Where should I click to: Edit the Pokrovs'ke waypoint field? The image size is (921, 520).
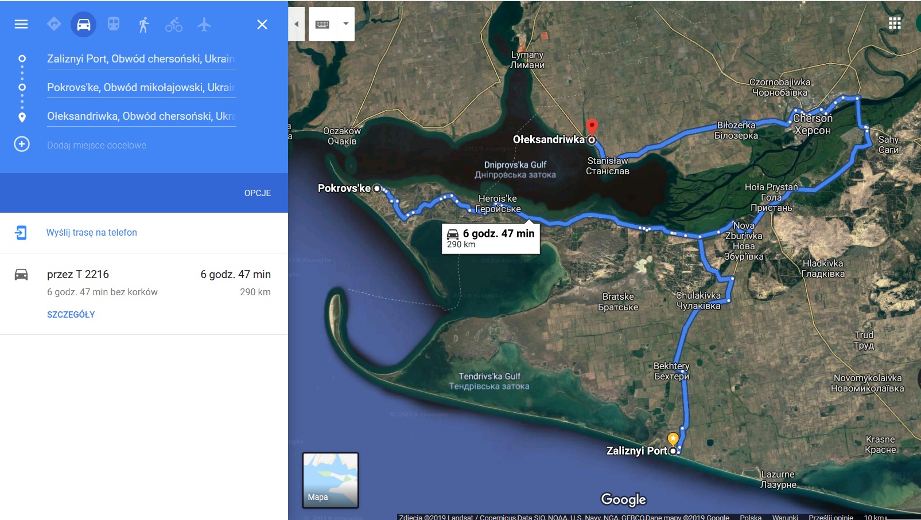point(142,87)
